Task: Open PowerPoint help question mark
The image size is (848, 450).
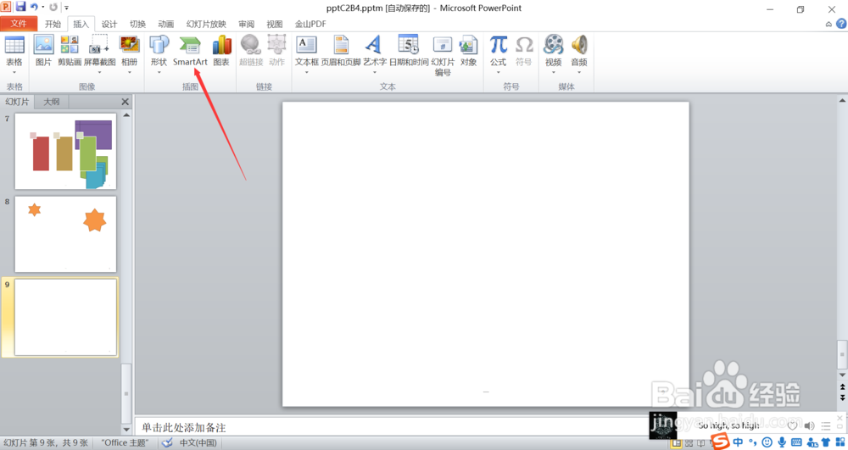Action: point(841,24)
